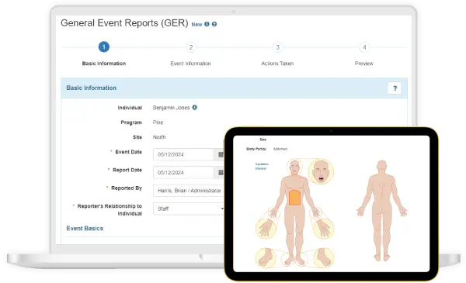The image size is (466, 283).
Task: Go to step 2 circle in the wizard
Action: [191, 47]
